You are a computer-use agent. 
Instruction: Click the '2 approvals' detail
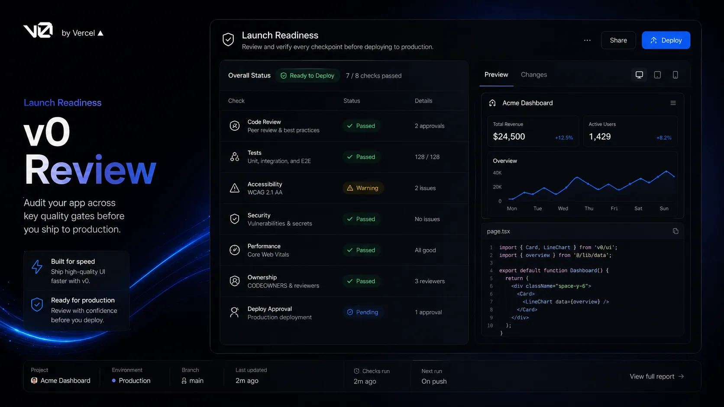[x=430, y=126]
